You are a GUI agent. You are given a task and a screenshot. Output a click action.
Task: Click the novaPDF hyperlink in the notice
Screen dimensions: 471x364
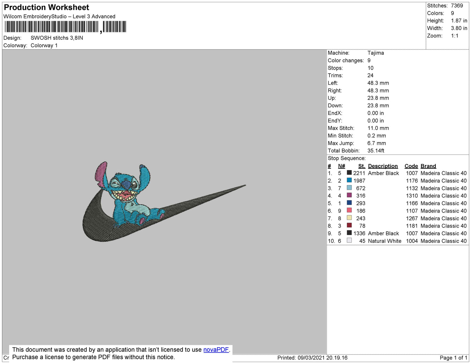pos(216,350)
